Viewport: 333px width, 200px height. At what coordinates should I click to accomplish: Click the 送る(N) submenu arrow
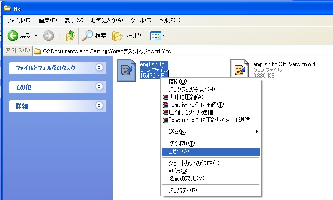pos(257,132)
